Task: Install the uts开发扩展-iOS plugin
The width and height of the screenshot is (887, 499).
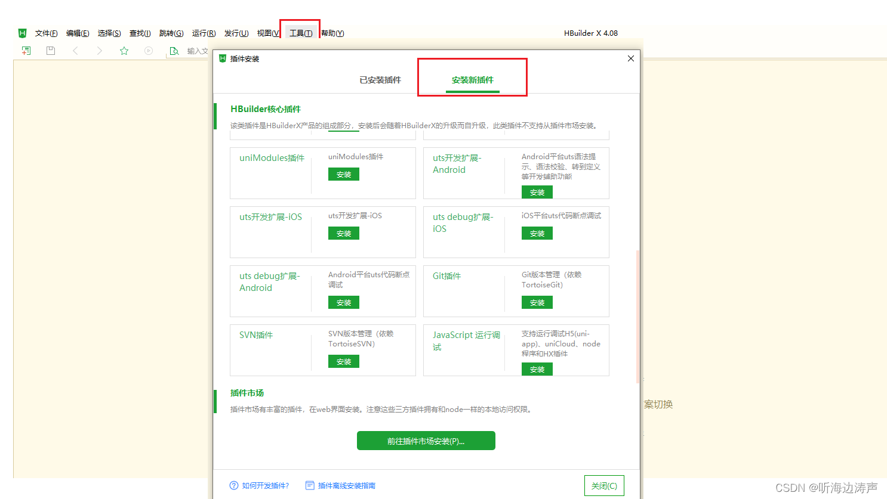Action: click(x=344, y=233)
